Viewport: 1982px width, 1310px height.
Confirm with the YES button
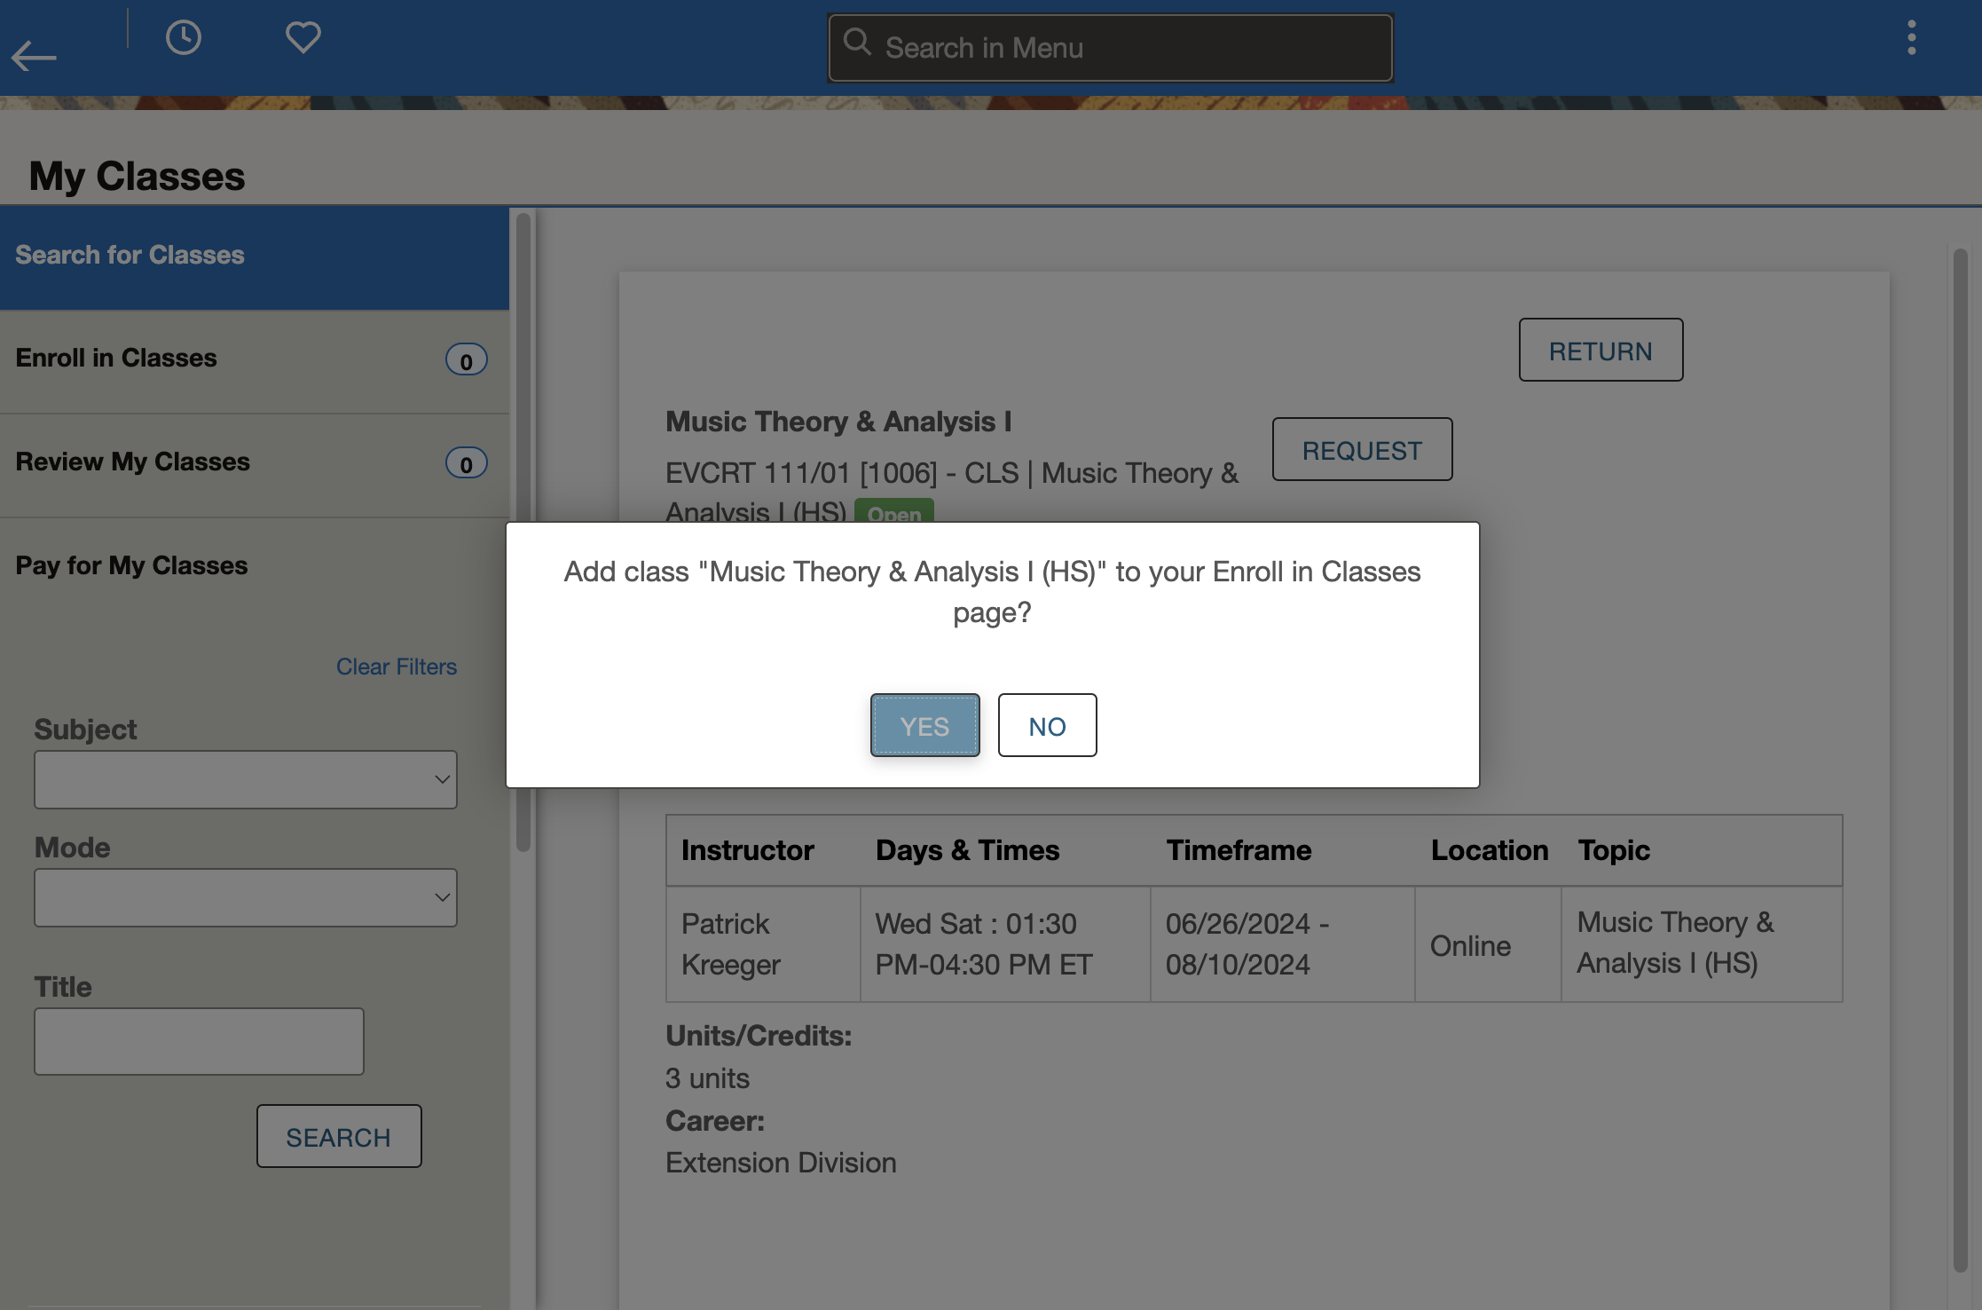[924, 725]
